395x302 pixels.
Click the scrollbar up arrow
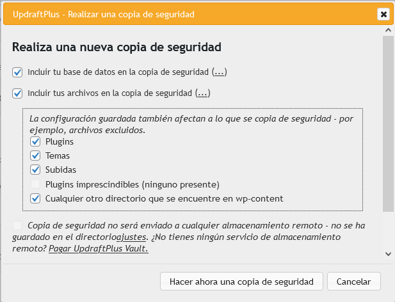pyautogui.click(x=388, y=31)
